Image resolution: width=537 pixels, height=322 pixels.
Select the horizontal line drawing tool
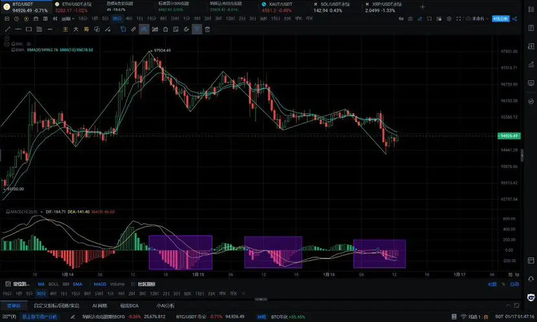click(18, 29)
